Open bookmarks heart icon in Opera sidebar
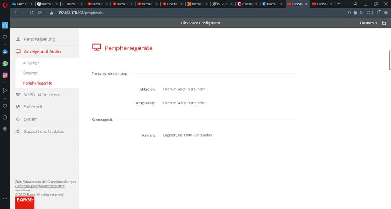 pos(5,106)
